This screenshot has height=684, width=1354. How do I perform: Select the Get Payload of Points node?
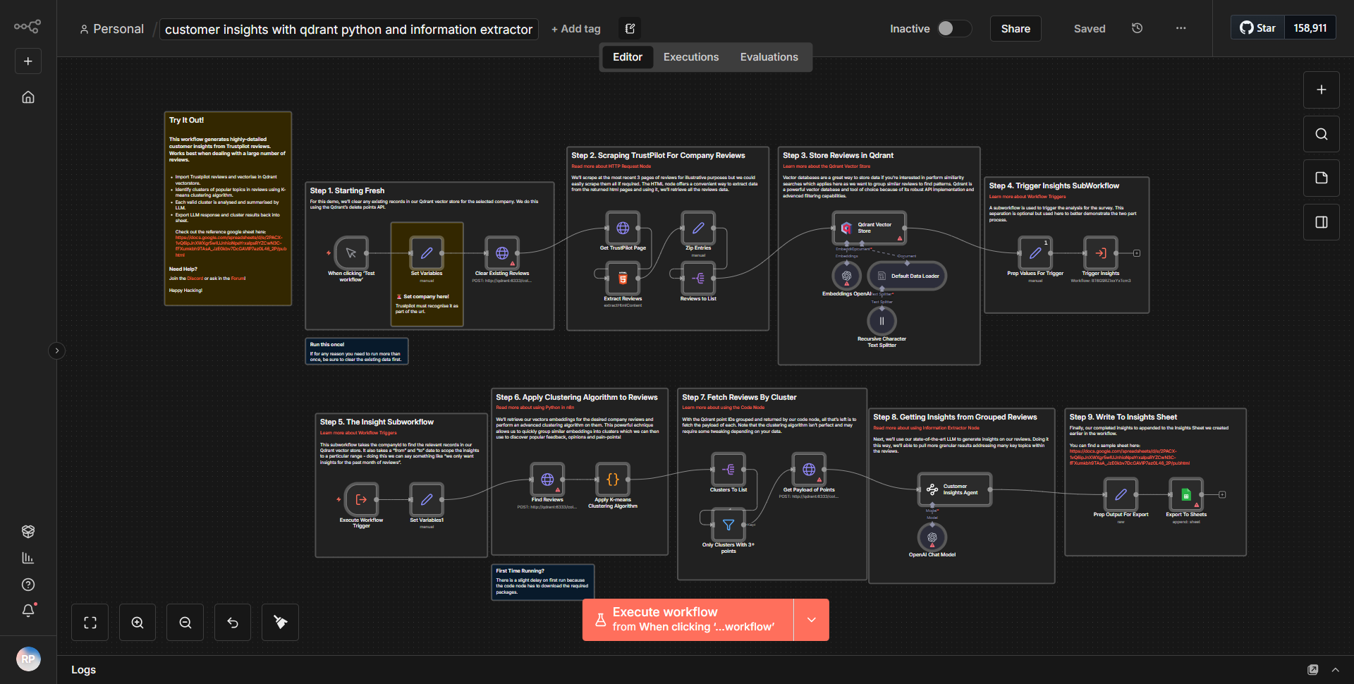coord(809,470)
